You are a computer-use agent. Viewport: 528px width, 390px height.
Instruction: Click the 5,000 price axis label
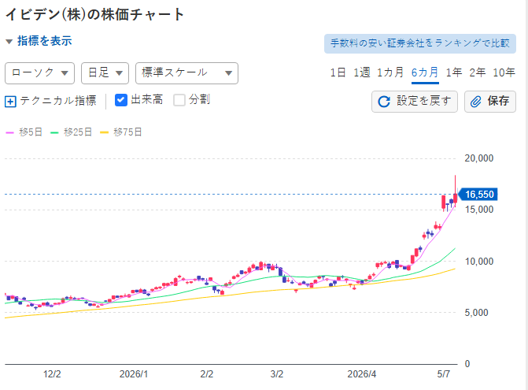(476, 313)
